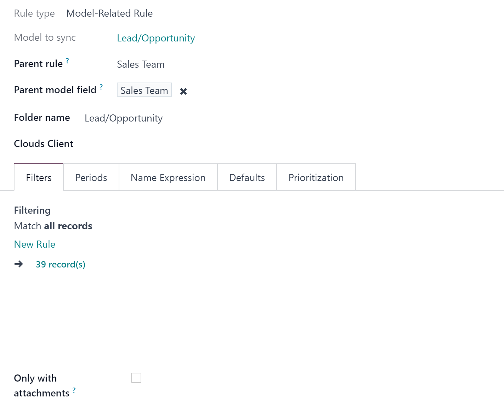504x406 pixels.
Task: Open the Parent model field help tooltip icon
Action: click(x=101, y=87)
